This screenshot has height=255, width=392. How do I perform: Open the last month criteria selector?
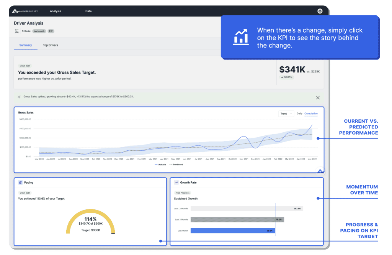(39, 31)
